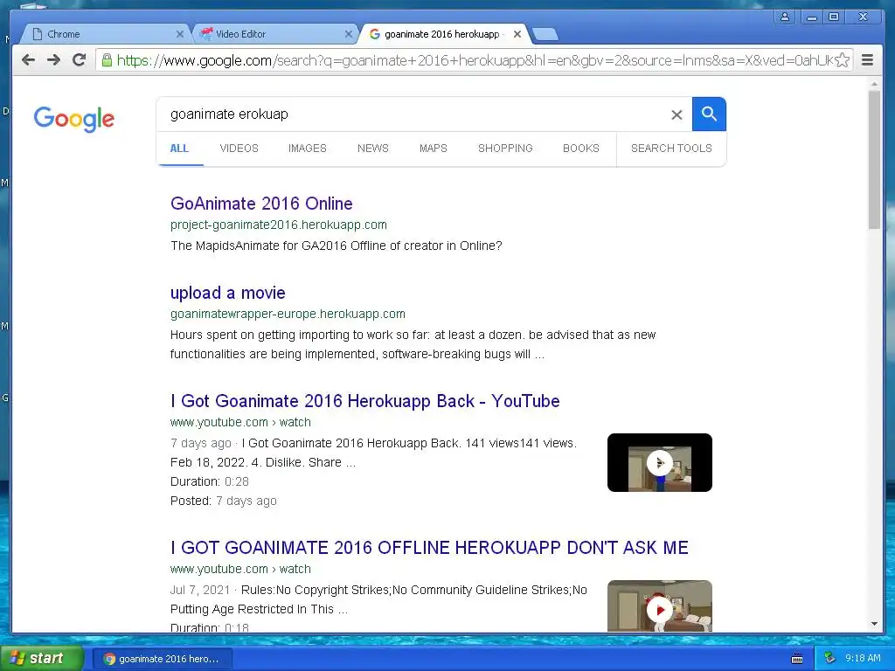
Task: Play the OFFLINE HEROKUAPP video thumbnail
Action: pos(660,606)
